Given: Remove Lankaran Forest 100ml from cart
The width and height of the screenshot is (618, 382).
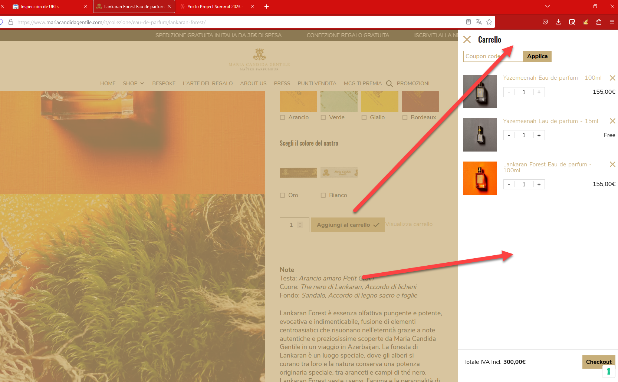Looking at the screenshot, I should [x=612, y=165].
